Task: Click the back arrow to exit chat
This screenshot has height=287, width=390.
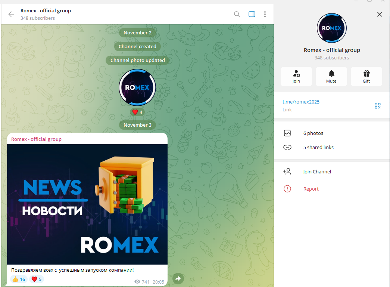Action: pyautogui.click(x=11, y=14)
